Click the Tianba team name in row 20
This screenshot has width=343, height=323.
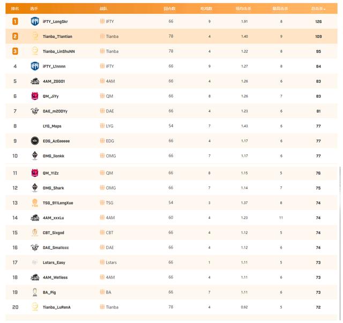[112, 307]
